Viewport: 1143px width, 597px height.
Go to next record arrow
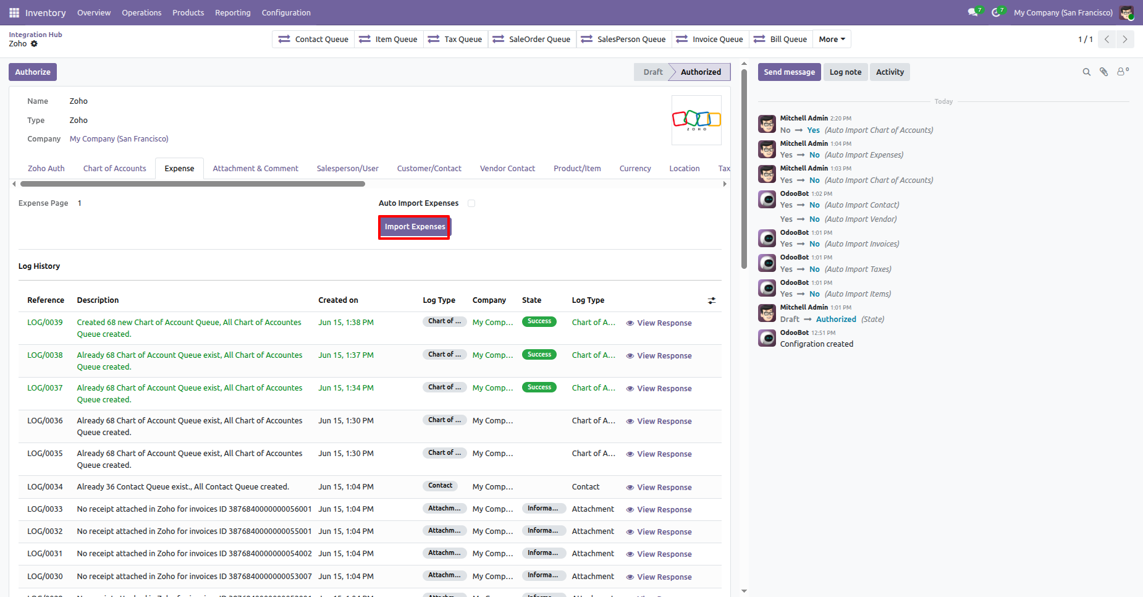[1125, 40]
